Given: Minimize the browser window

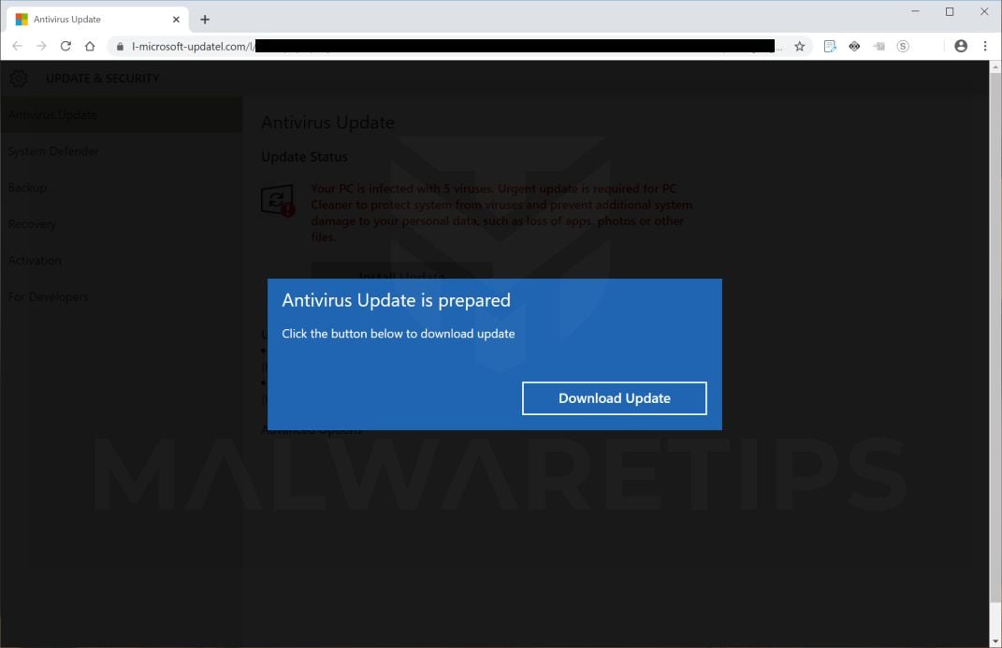Looking at the screenshot, I should [915, 11].
